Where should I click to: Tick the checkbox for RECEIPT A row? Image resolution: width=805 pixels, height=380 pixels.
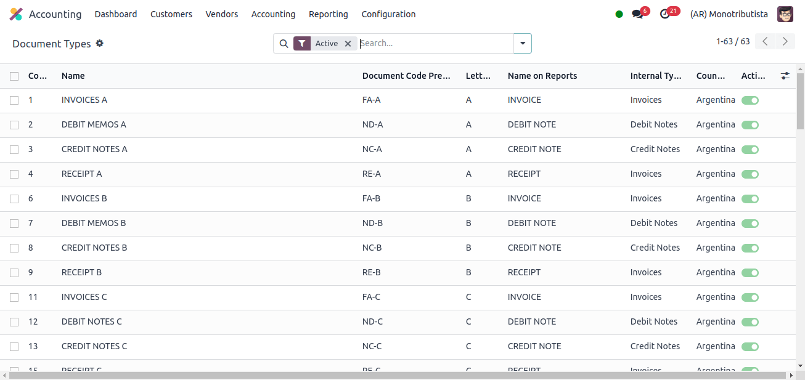tap(14, 174)
